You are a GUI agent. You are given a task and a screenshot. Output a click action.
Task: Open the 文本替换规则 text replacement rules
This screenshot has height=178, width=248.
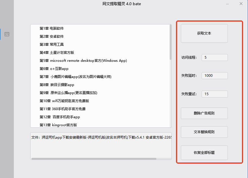204,132
